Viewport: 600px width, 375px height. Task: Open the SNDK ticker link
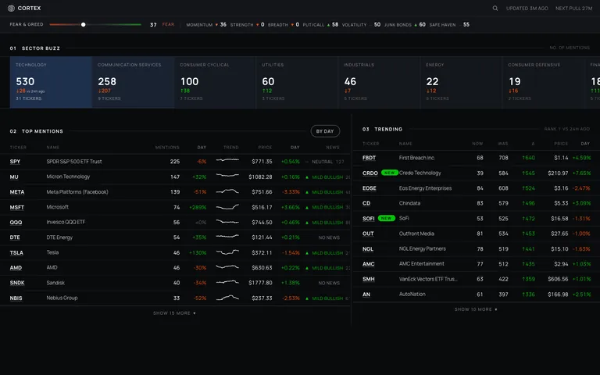(17, 283)
